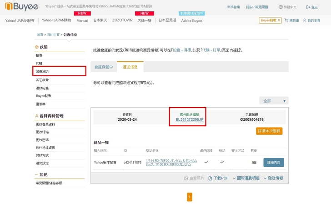The width and height of the screenshot is (331, 208).
Task: Select the 運送信息 tab
Action: click(130, 67)
